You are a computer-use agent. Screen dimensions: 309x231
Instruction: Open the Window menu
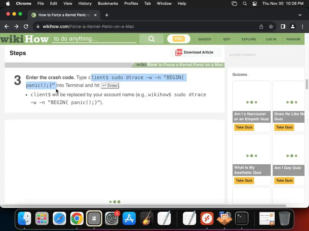click(x=164, y=3)
